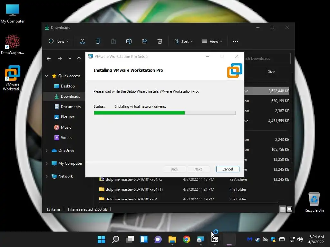Select the row sized 4,451,559 KB
The image size is (330, 247).
pos(267,121)
